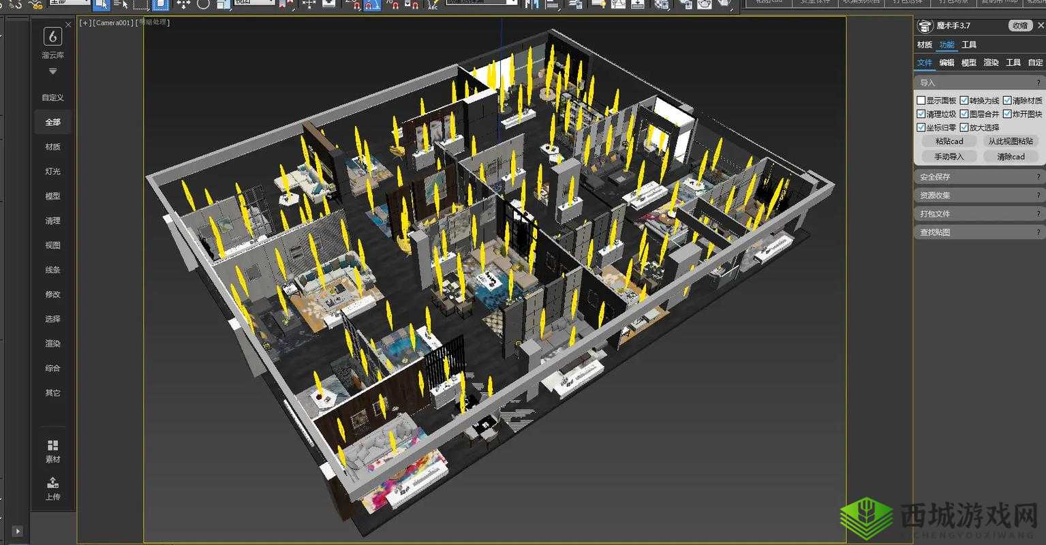The image size is (1046, 545).
Task: Open Select by Name dialog
Action: pyautogui.click(x=120, y=5)
